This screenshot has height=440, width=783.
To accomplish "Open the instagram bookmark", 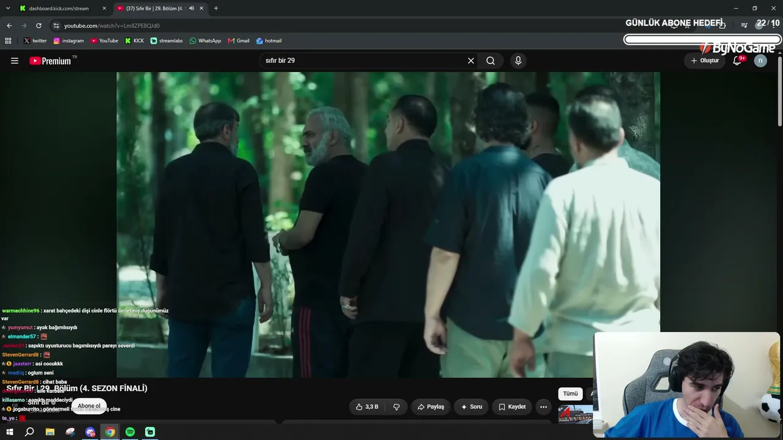I will click(x=69, y=41).
